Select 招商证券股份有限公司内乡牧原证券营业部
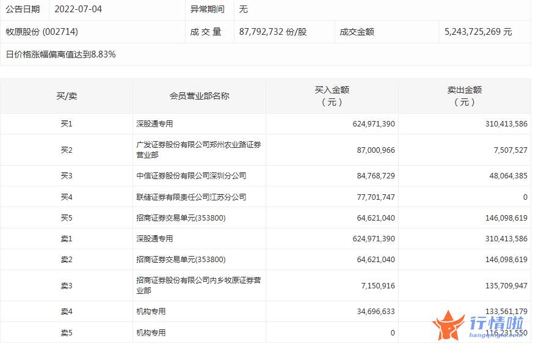Viewport: 533px width, 344px height. [x=198, y=285]
